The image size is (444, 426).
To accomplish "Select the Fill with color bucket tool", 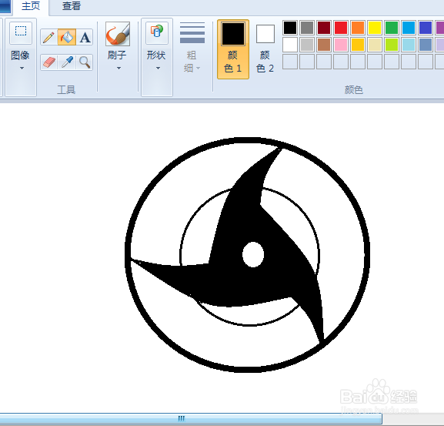I will pos(66,37).
